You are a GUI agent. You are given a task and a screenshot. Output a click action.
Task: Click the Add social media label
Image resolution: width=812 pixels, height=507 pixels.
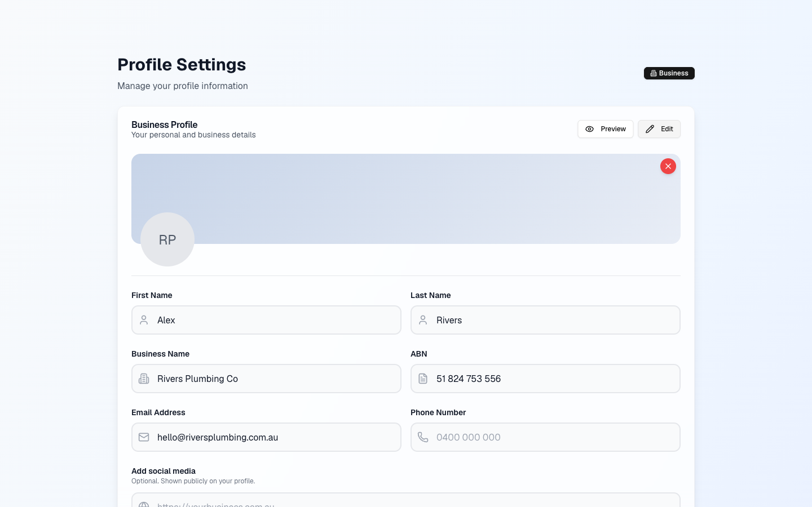[164, 471]
